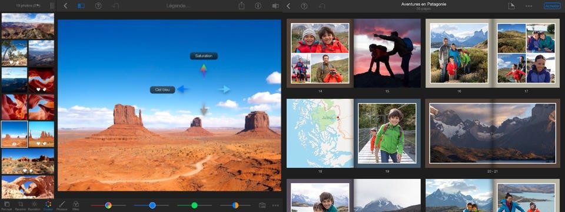This screenshot has height=212, width=565.
Task: Tap the Aventures en Patagonie title
Action: [x=423, y=4]
